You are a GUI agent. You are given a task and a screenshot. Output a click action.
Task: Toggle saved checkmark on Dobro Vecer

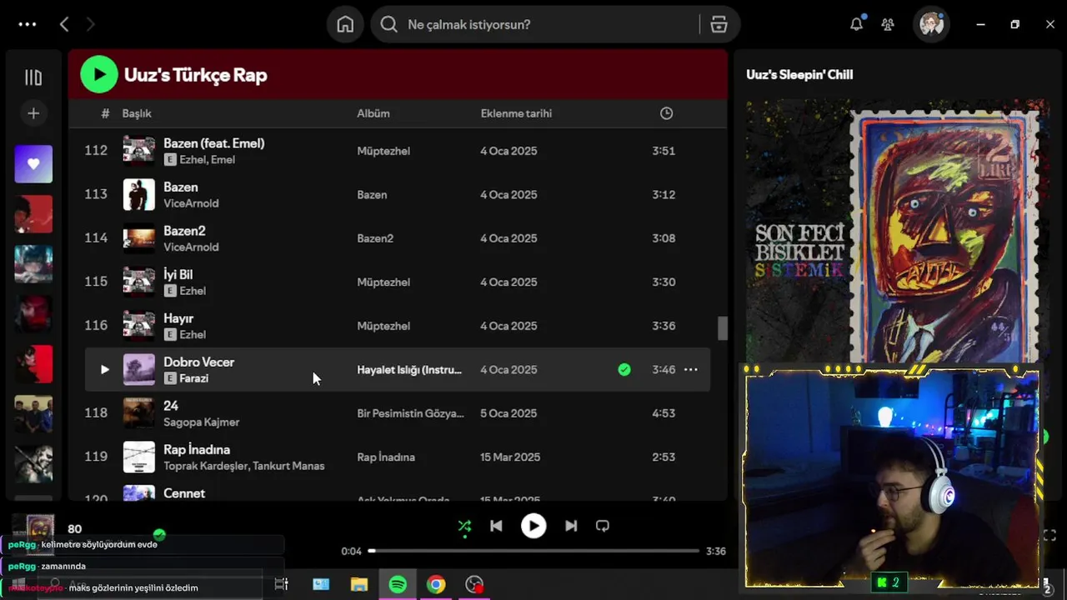pos(624,369)
